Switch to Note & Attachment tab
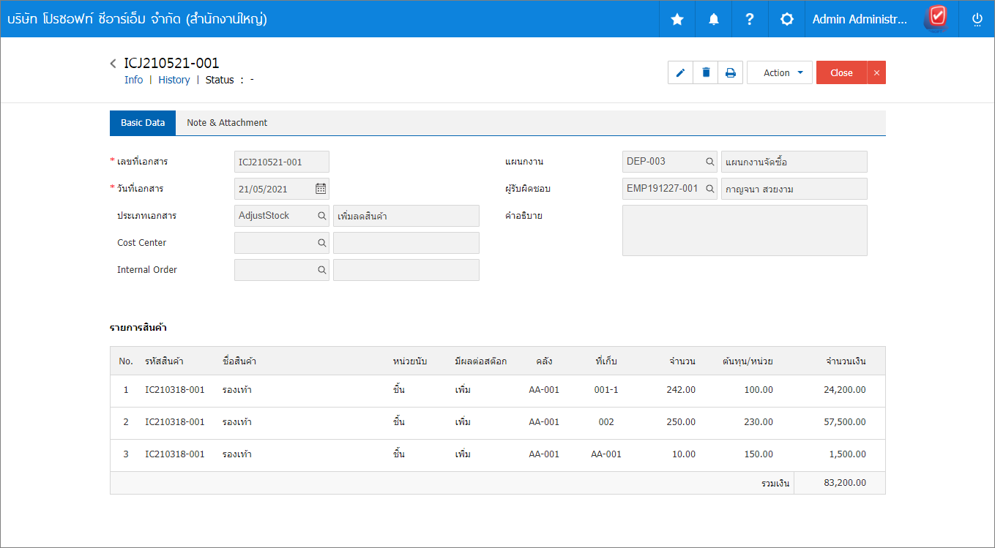 (x=227, y=123)
